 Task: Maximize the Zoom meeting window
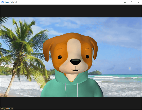pyautogui.click(x=132, y=2)
